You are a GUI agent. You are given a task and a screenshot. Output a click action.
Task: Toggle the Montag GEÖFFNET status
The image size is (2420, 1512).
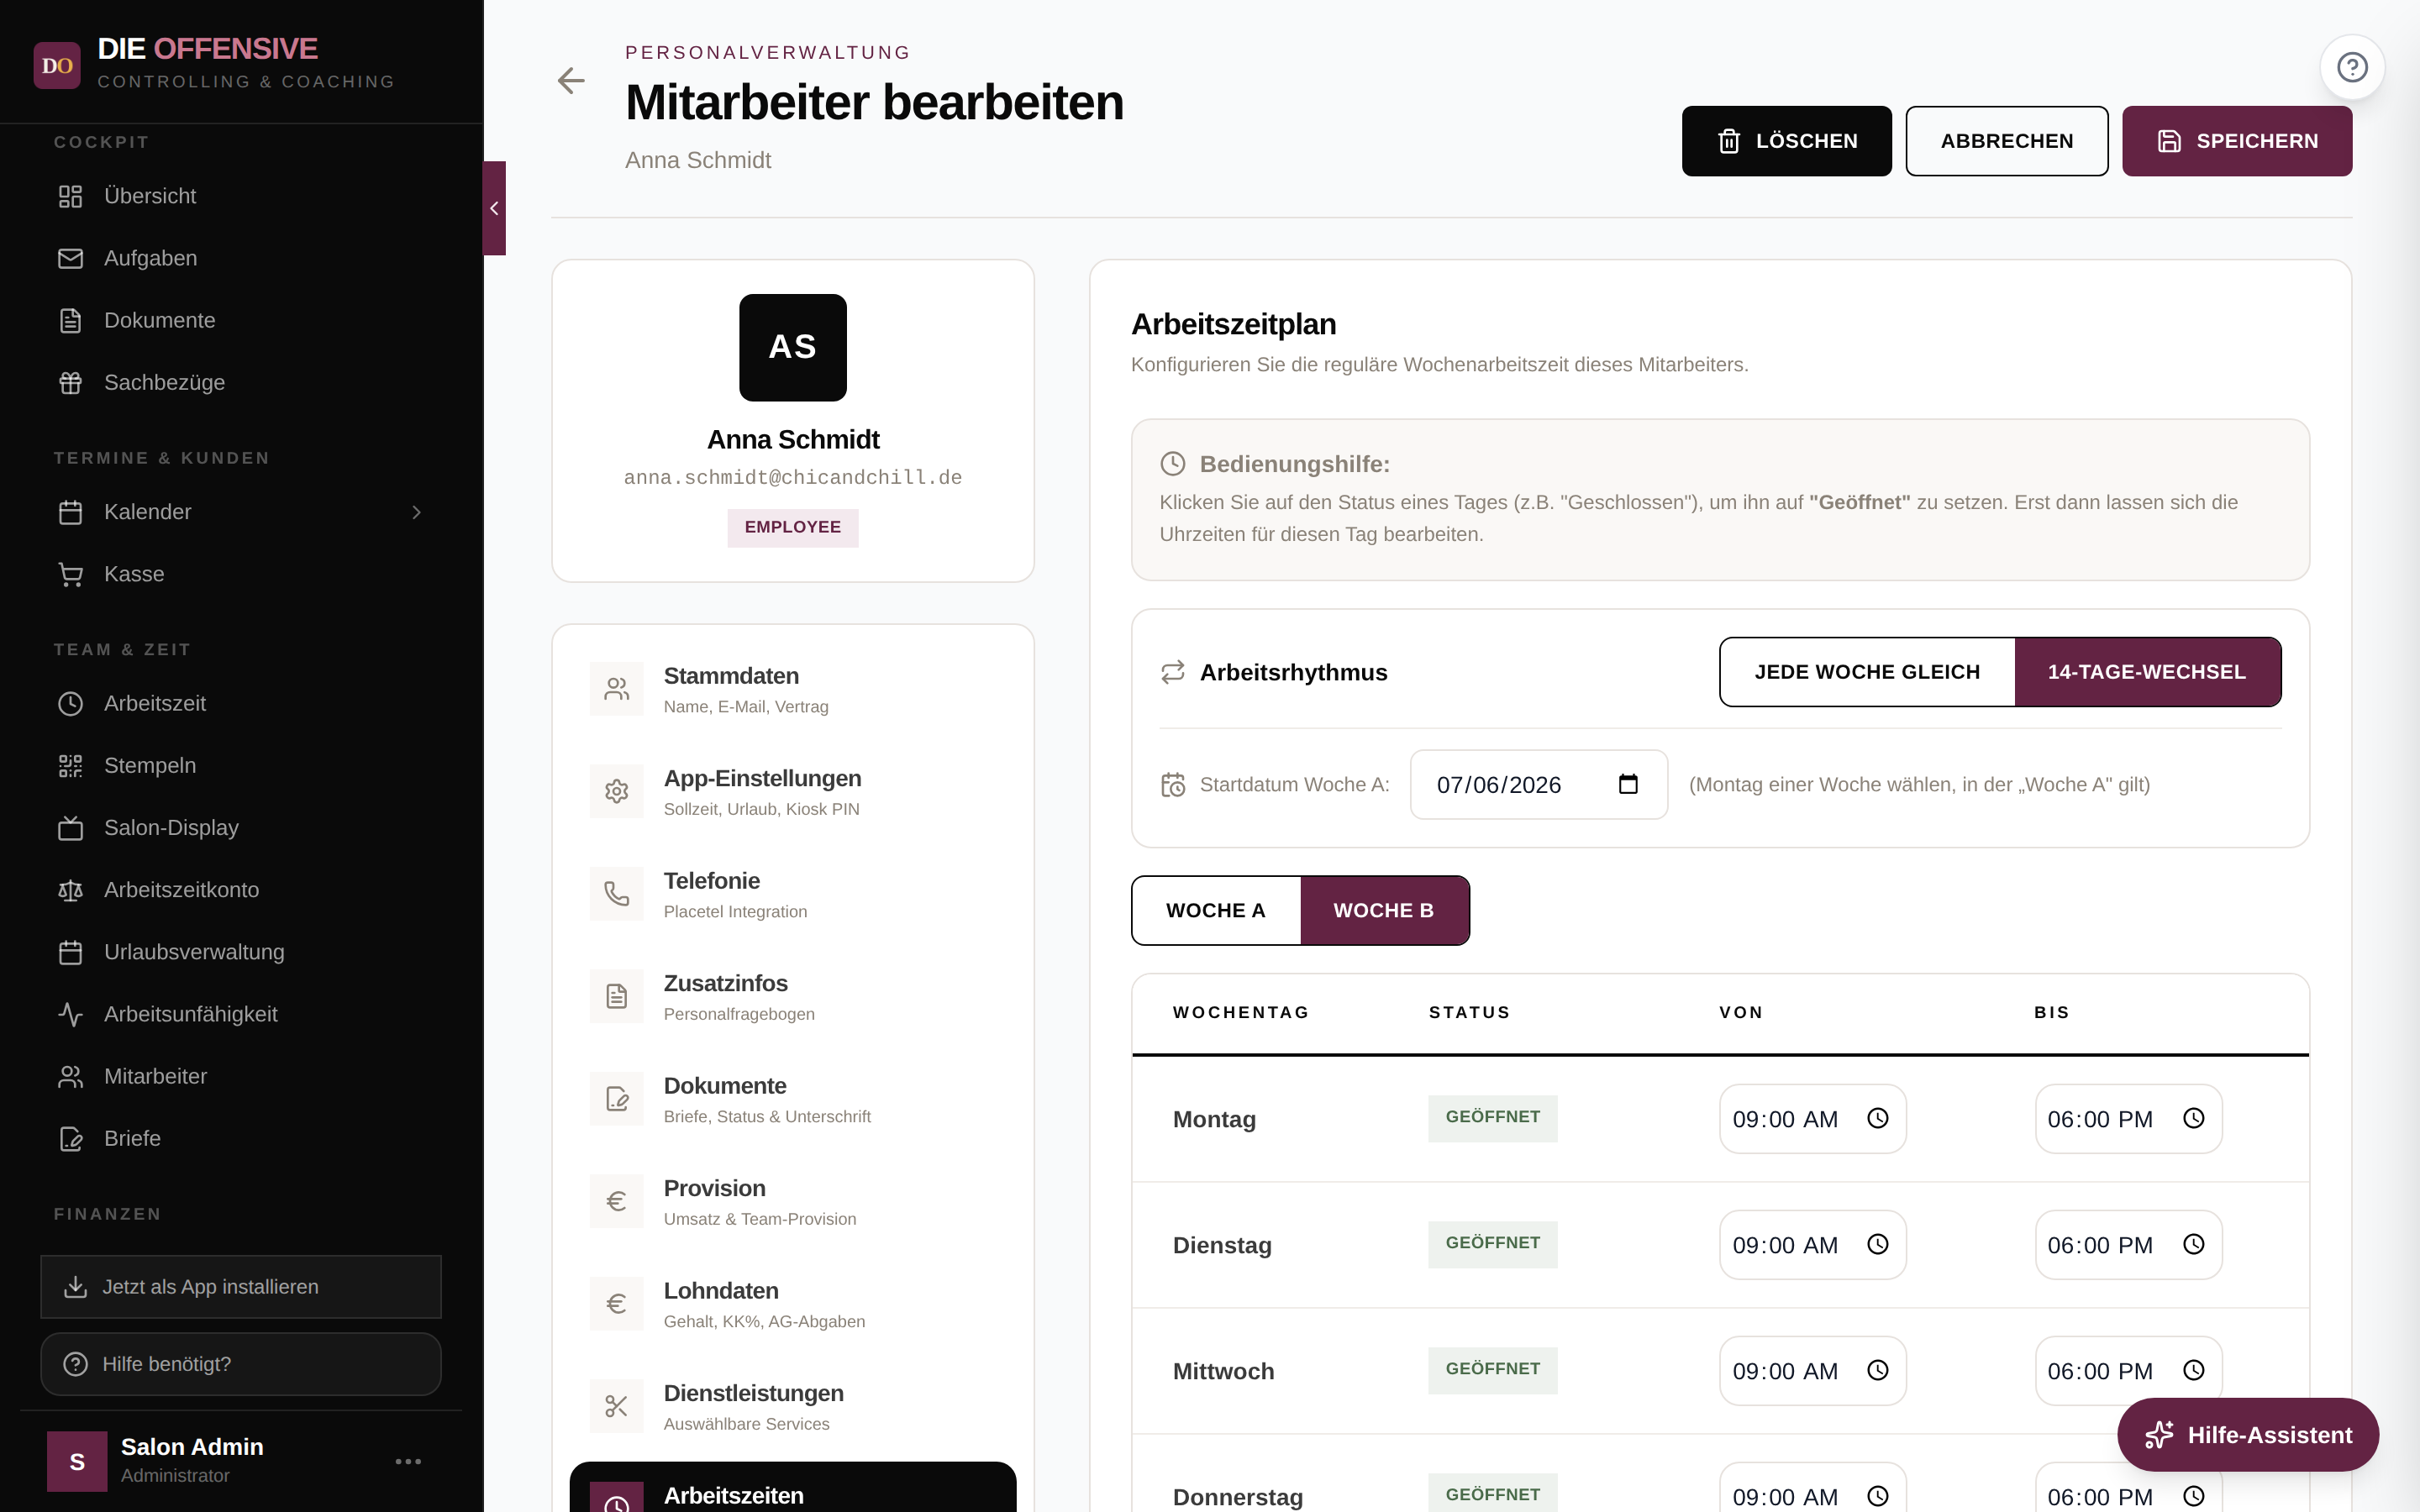[x=1492, y=1118]
